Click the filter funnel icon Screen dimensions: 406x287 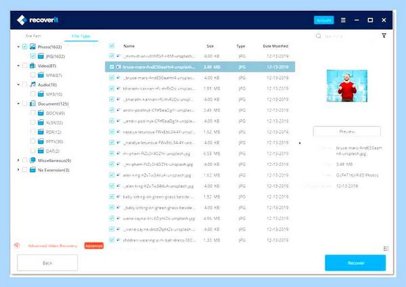(x=384, y=35)
